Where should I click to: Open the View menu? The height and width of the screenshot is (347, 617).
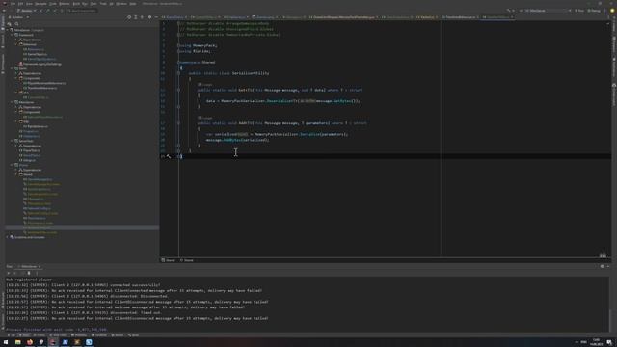(x=29, y=4)
